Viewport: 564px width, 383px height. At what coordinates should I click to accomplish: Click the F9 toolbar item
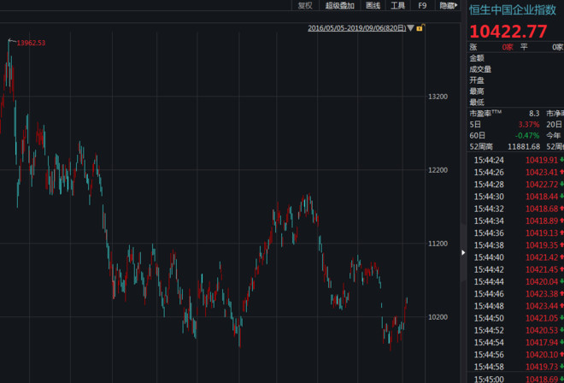pyautogui.click(x=422, y=5)
